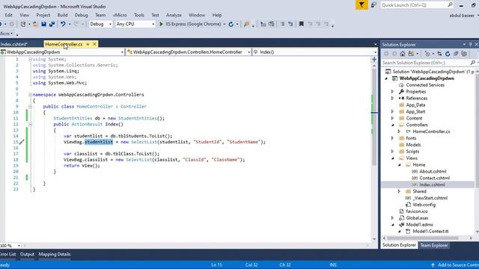Click Show All Files icon in Solution Explorer
Viewport: 479px width, 269px height.
(x=464, y=54)
